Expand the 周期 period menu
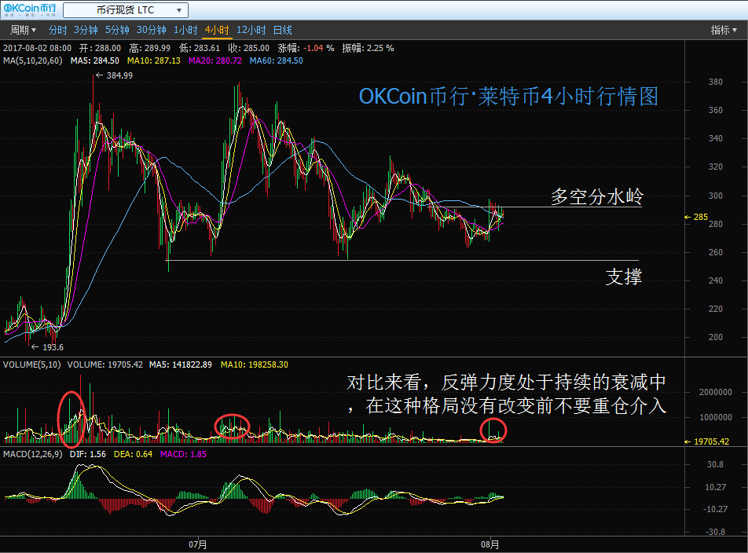 23,30
